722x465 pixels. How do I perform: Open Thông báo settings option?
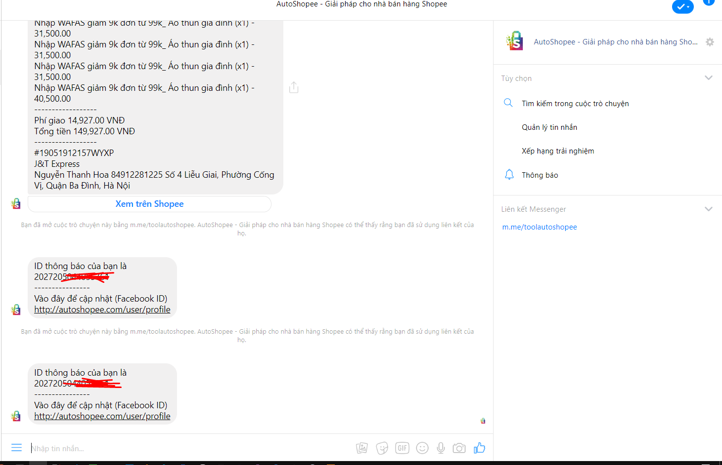click(540, 175)
